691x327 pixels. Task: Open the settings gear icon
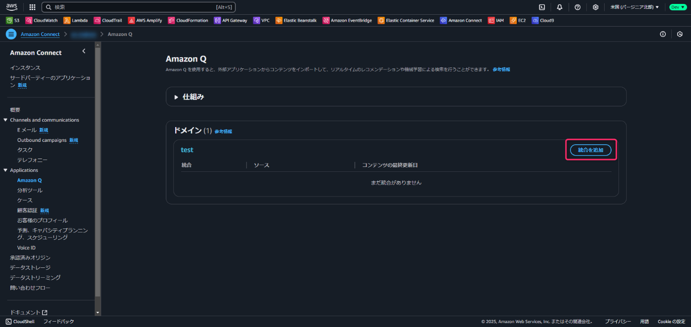pyautogui.click(x=596, y=7)
